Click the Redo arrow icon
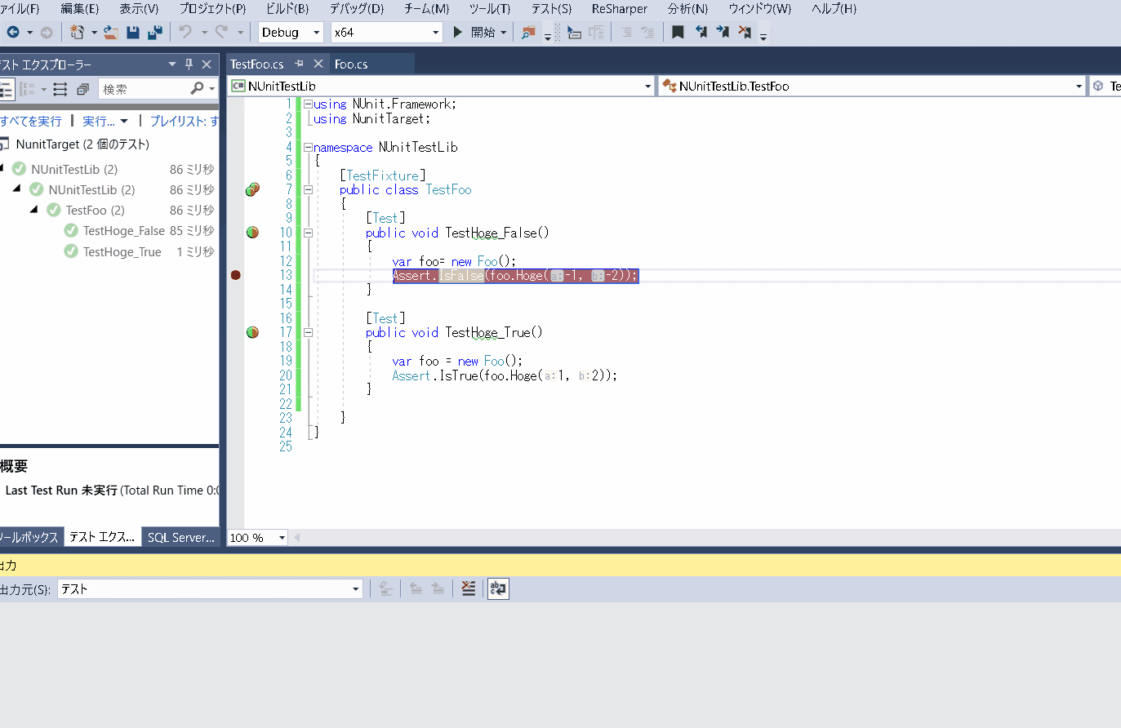Viewport: 1121px width, 728px height. 221,32
